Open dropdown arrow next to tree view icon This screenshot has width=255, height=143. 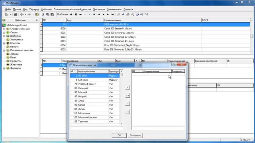(x=10, y=14)
